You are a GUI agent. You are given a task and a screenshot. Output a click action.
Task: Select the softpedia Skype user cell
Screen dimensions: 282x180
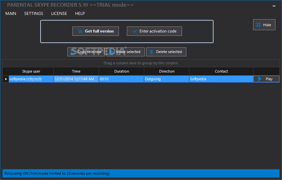click(31, 79)
